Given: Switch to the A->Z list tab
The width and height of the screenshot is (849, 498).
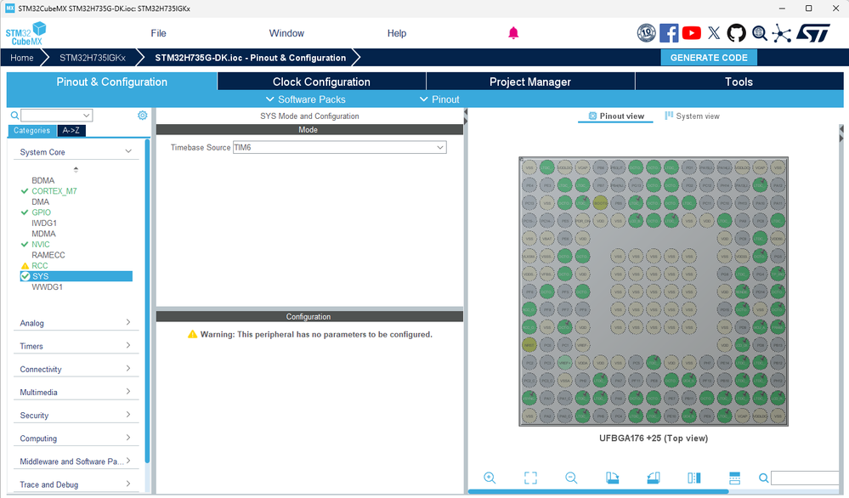Looking at the screenshot, I should [71, 131].
